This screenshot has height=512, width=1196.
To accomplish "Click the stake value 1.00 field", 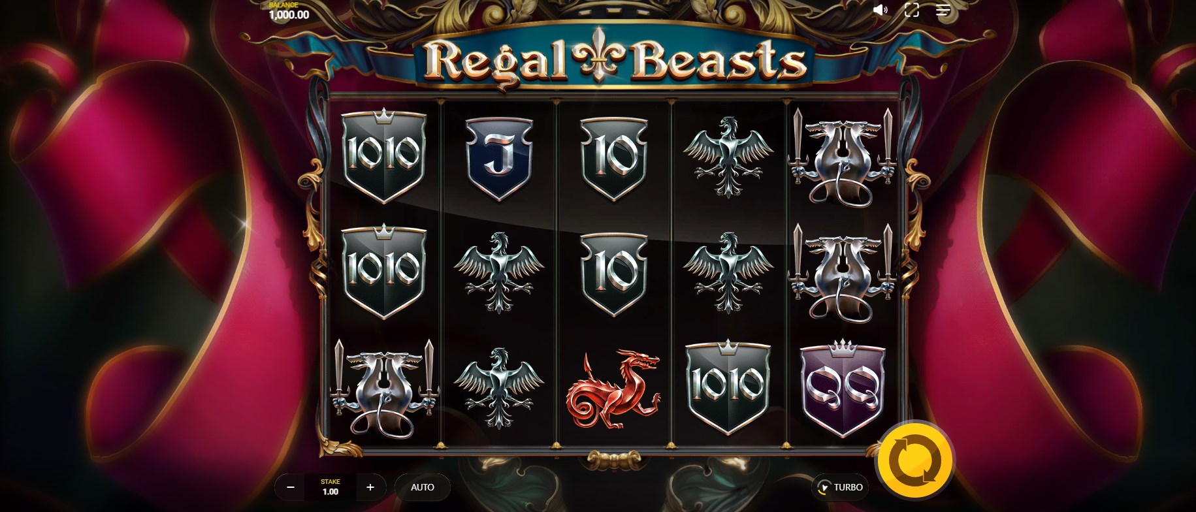I will 331,487.
